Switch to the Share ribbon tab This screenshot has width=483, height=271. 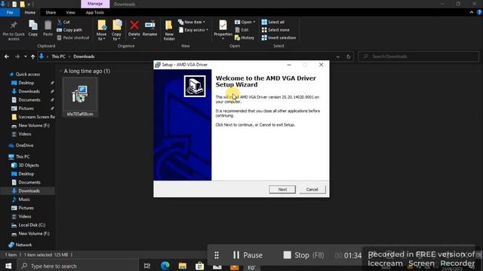pyautogui.click(x=51, y=12)
